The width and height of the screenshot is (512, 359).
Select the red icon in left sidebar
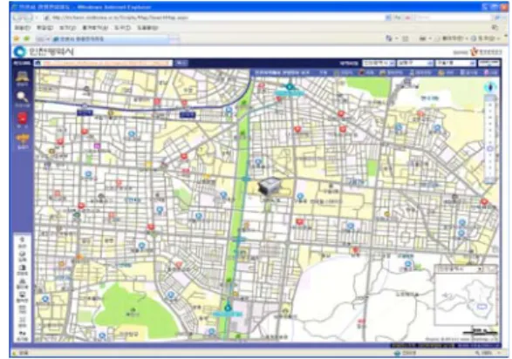(x=22, y=119)
